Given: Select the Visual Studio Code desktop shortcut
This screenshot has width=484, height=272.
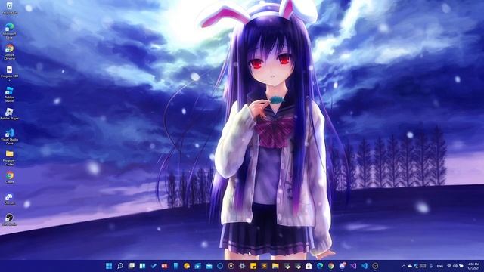Looking at the screenshot, I should click(9, 137).
